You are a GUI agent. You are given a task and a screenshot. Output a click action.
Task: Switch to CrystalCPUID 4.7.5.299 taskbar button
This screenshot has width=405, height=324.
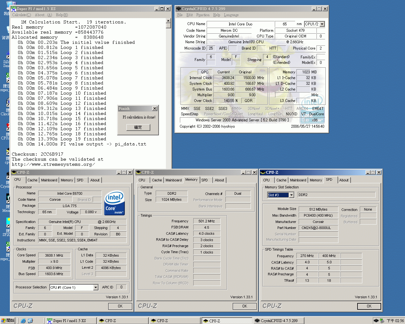click(279, 321)
